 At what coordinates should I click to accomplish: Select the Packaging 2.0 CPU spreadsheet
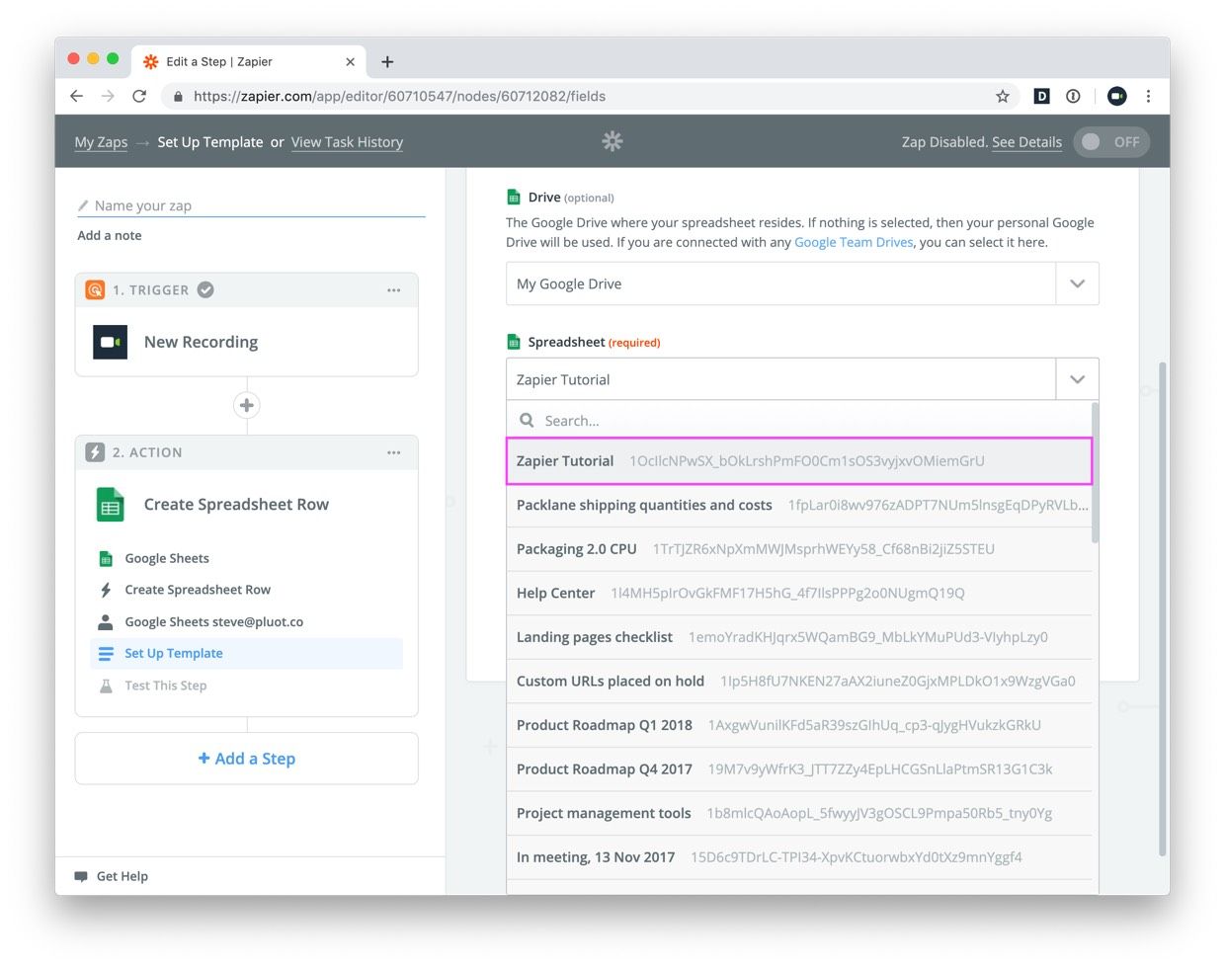pos(799,549)
